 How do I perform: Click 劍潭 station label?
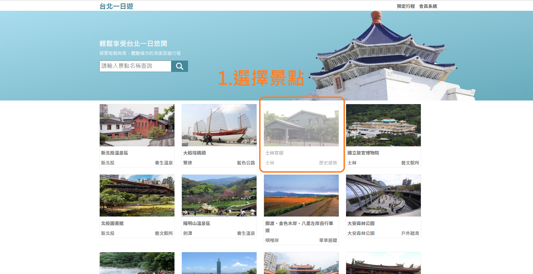[x=187, y=233]
